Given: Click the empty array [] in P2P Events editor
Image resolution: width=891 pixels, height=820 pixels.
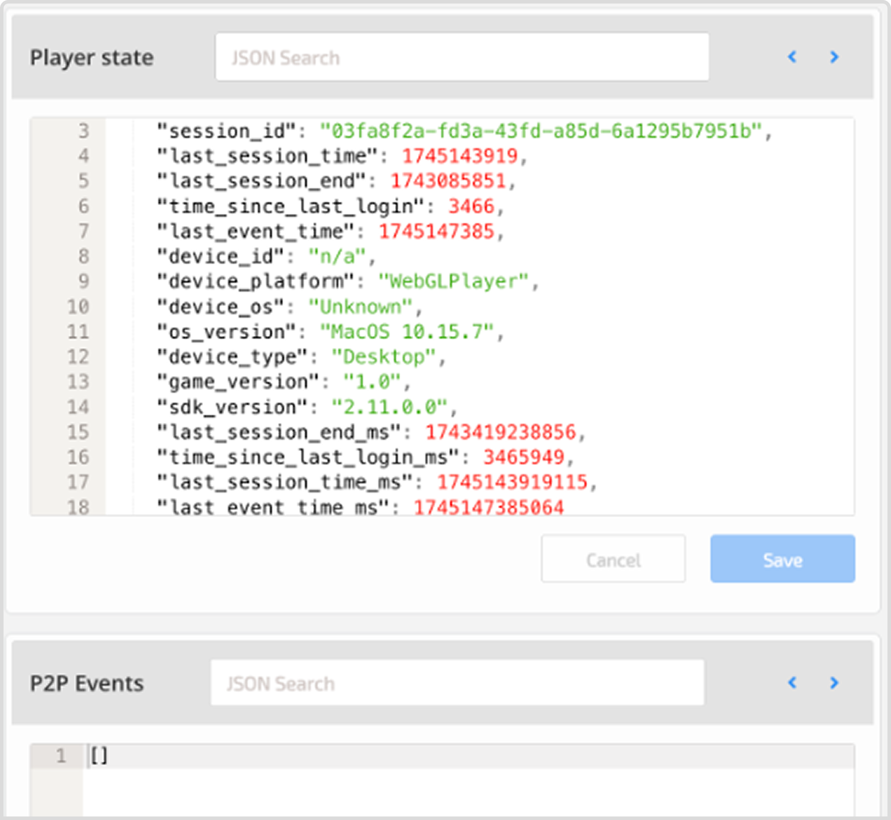Looking at the screenshot, I should click(x=99, y=756).
